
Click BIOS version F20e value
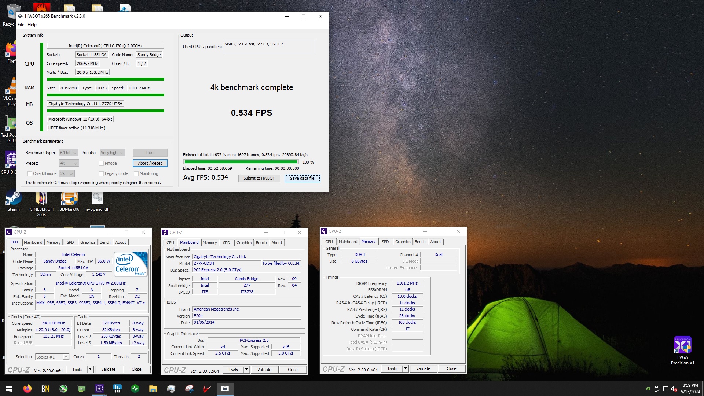[246, 316]
